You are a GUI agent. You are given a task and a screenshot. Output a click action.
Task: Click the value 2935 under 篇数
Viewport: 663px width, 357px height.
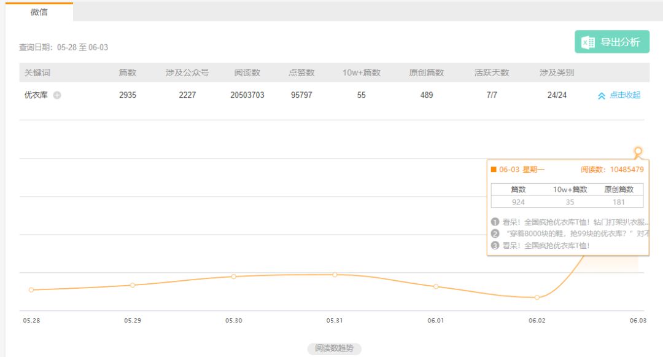pyautogui.click(x=128, y=95)
